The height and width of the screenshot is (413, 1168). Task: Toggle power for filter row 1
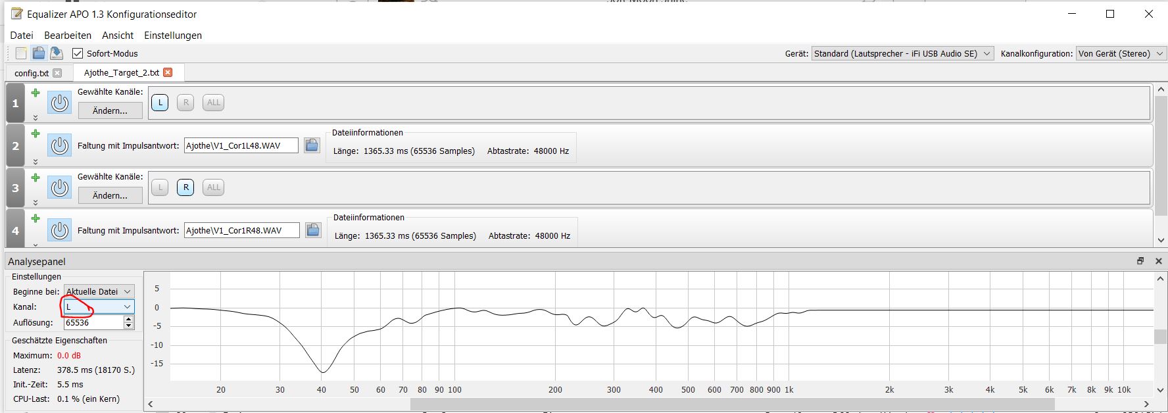coord(60,103)
